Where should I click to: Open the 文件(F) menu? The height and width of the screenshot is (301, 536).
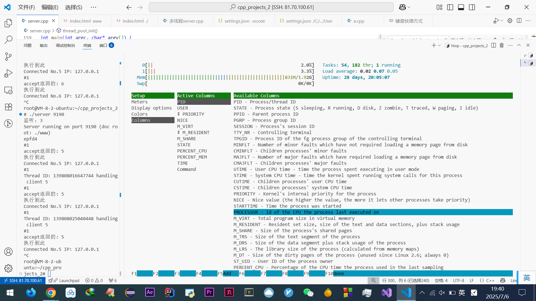pos(26,7)
